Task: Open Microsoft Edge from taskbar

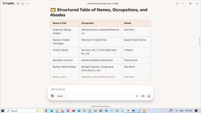Action: [x=52, y=111]
